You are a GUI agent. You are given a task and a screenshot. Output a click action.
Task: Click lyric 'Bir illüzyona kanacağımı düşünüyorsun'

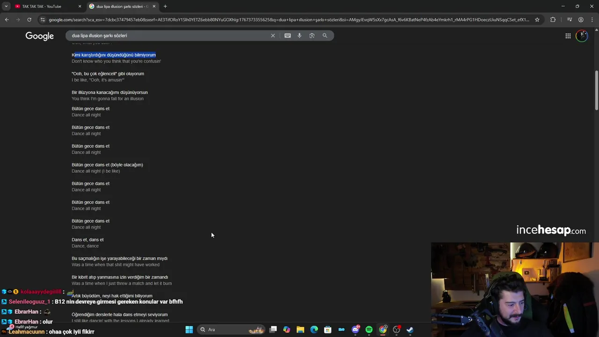pyautogui.click(x=110, y=92)
